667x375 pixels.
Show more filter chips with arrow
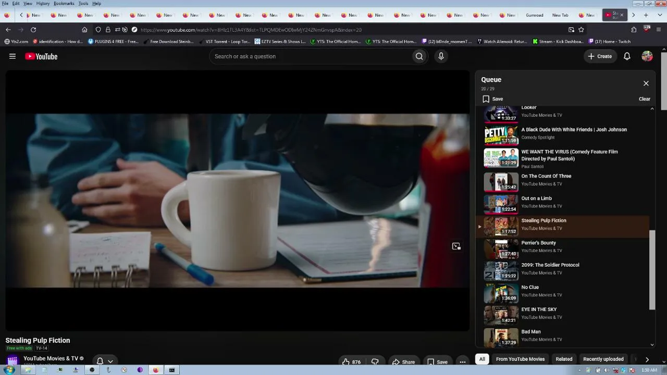(x=647, y=359)
